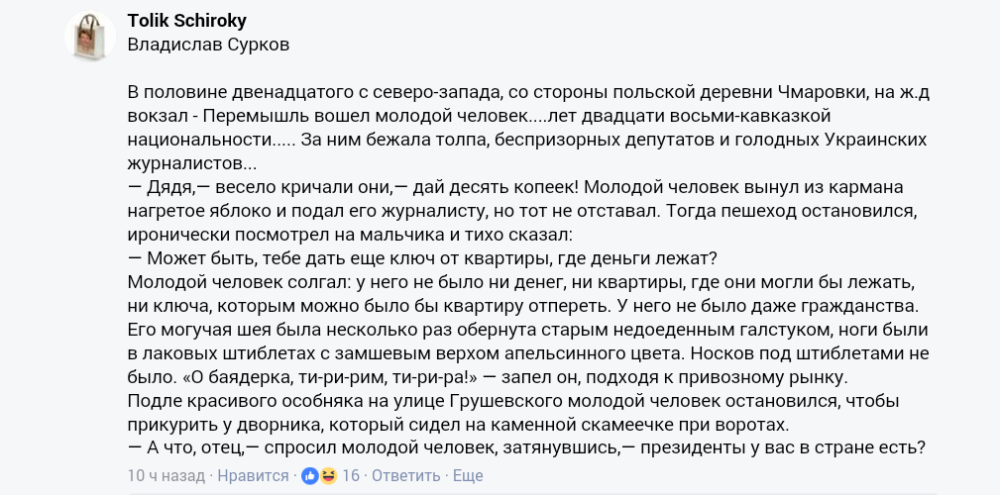
Task: Click the line '— Может быть, тебе дать еще ключ'
Action: pos(423,258)
